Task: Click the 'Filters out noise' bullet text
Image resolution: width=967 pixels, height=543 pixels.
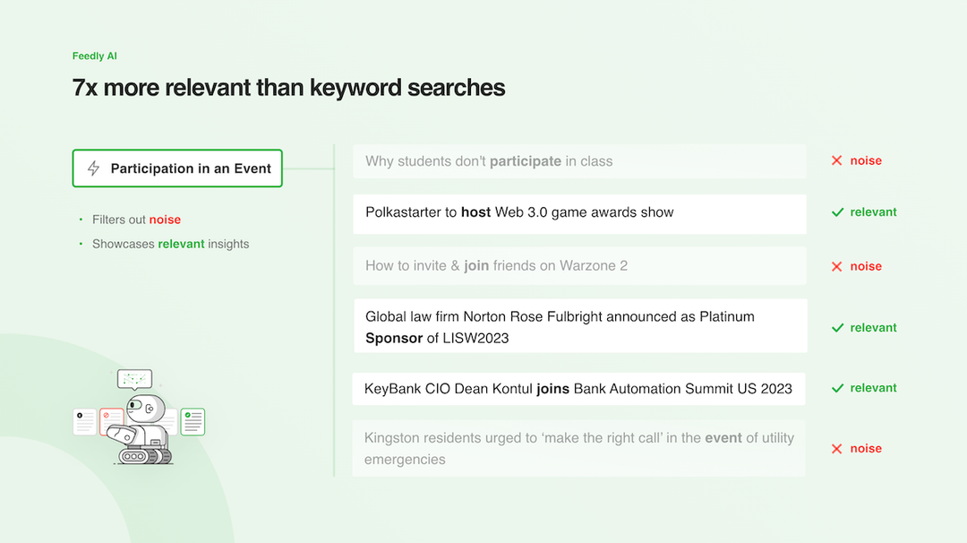Action: tap(135, 219)
